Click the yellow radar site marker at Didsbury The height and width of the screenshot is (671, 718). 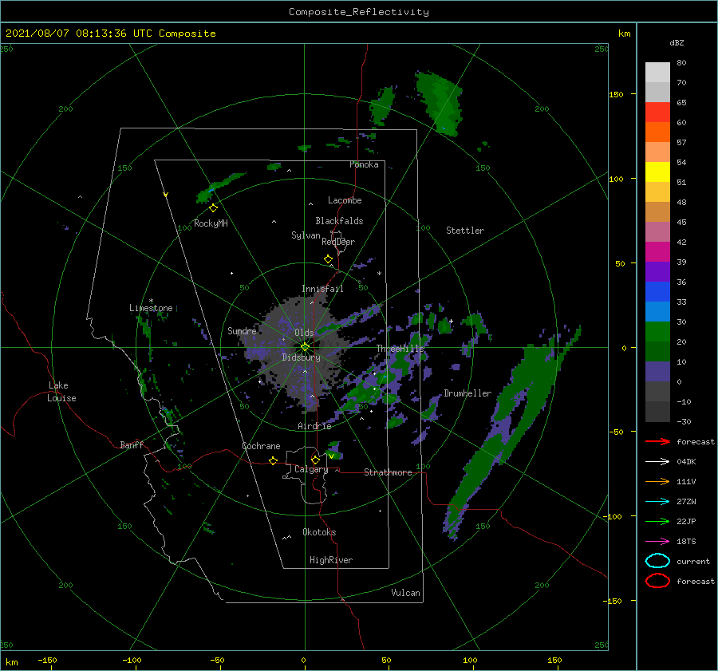pos(305,347)
